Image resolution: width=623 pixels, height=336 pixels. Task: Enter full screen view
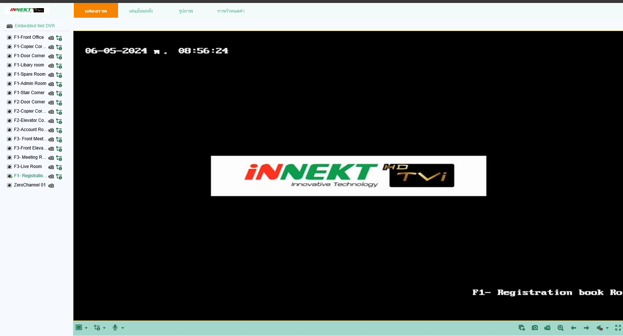click(618, 328)
